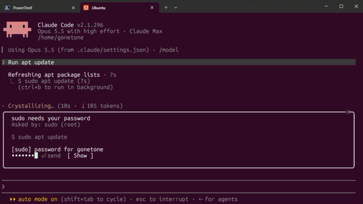Focus the sudo password input field
The height and width of the screenshot is (204, 363).
tap(25, 155)
